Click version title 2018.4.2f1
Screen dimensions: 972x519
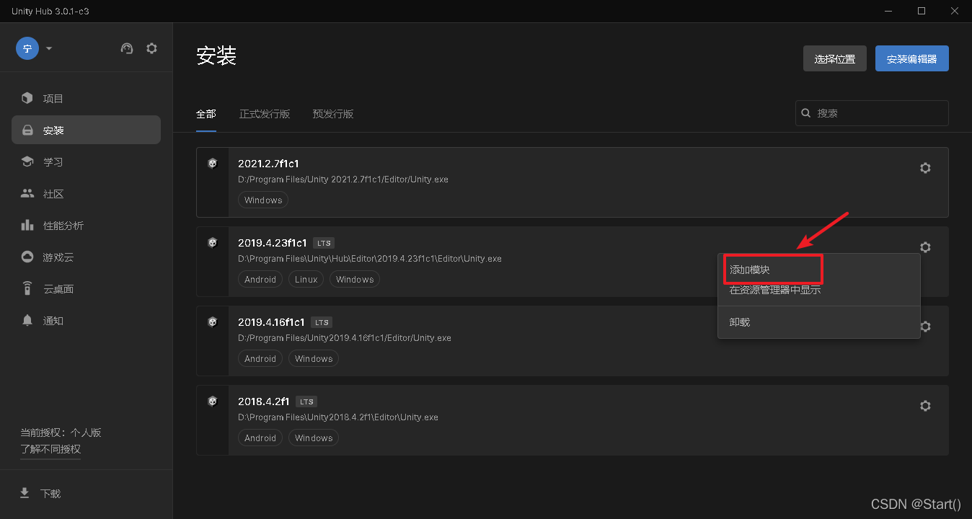click(264, 402)
